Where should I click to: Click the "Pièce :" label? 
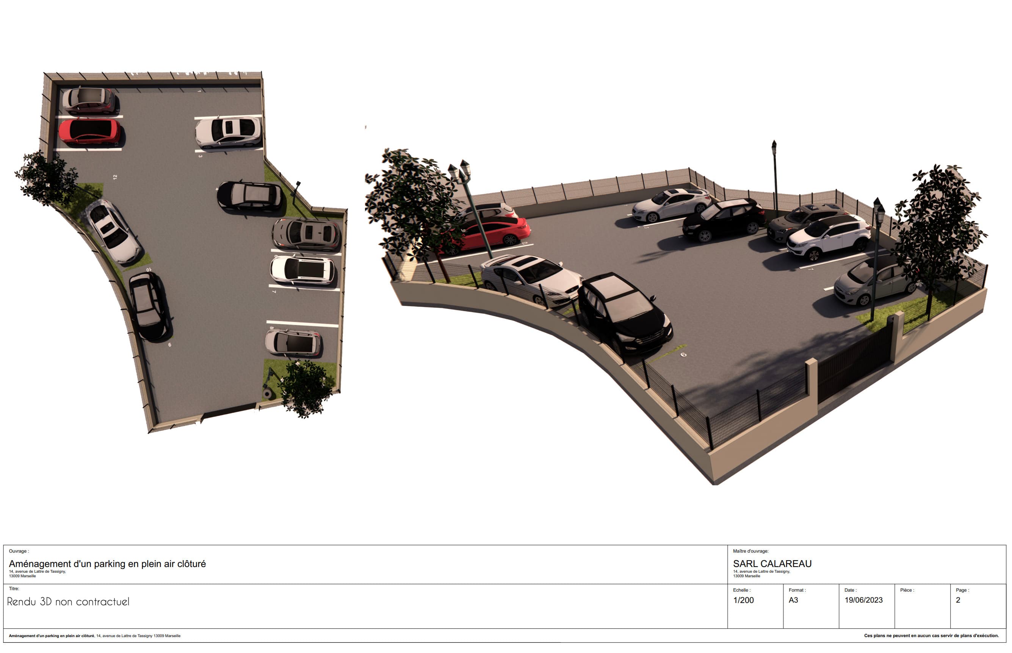[907, 590]
